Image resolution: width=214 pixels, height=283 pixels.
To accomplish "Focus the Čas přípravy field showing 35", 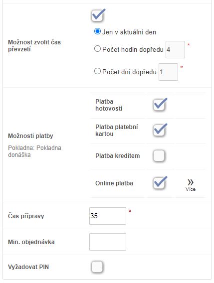I will [108, 216].
